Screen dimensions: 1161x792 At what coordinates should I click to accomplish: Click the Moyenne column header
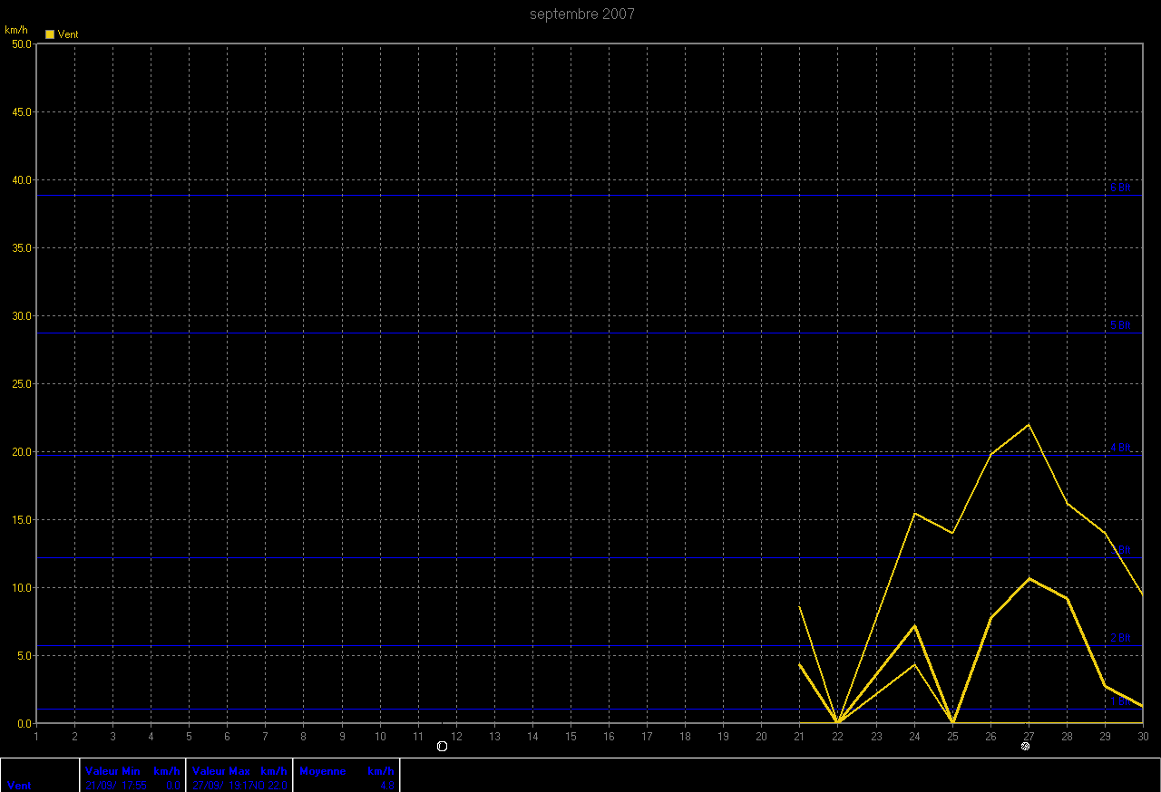(x=323, y=771)
